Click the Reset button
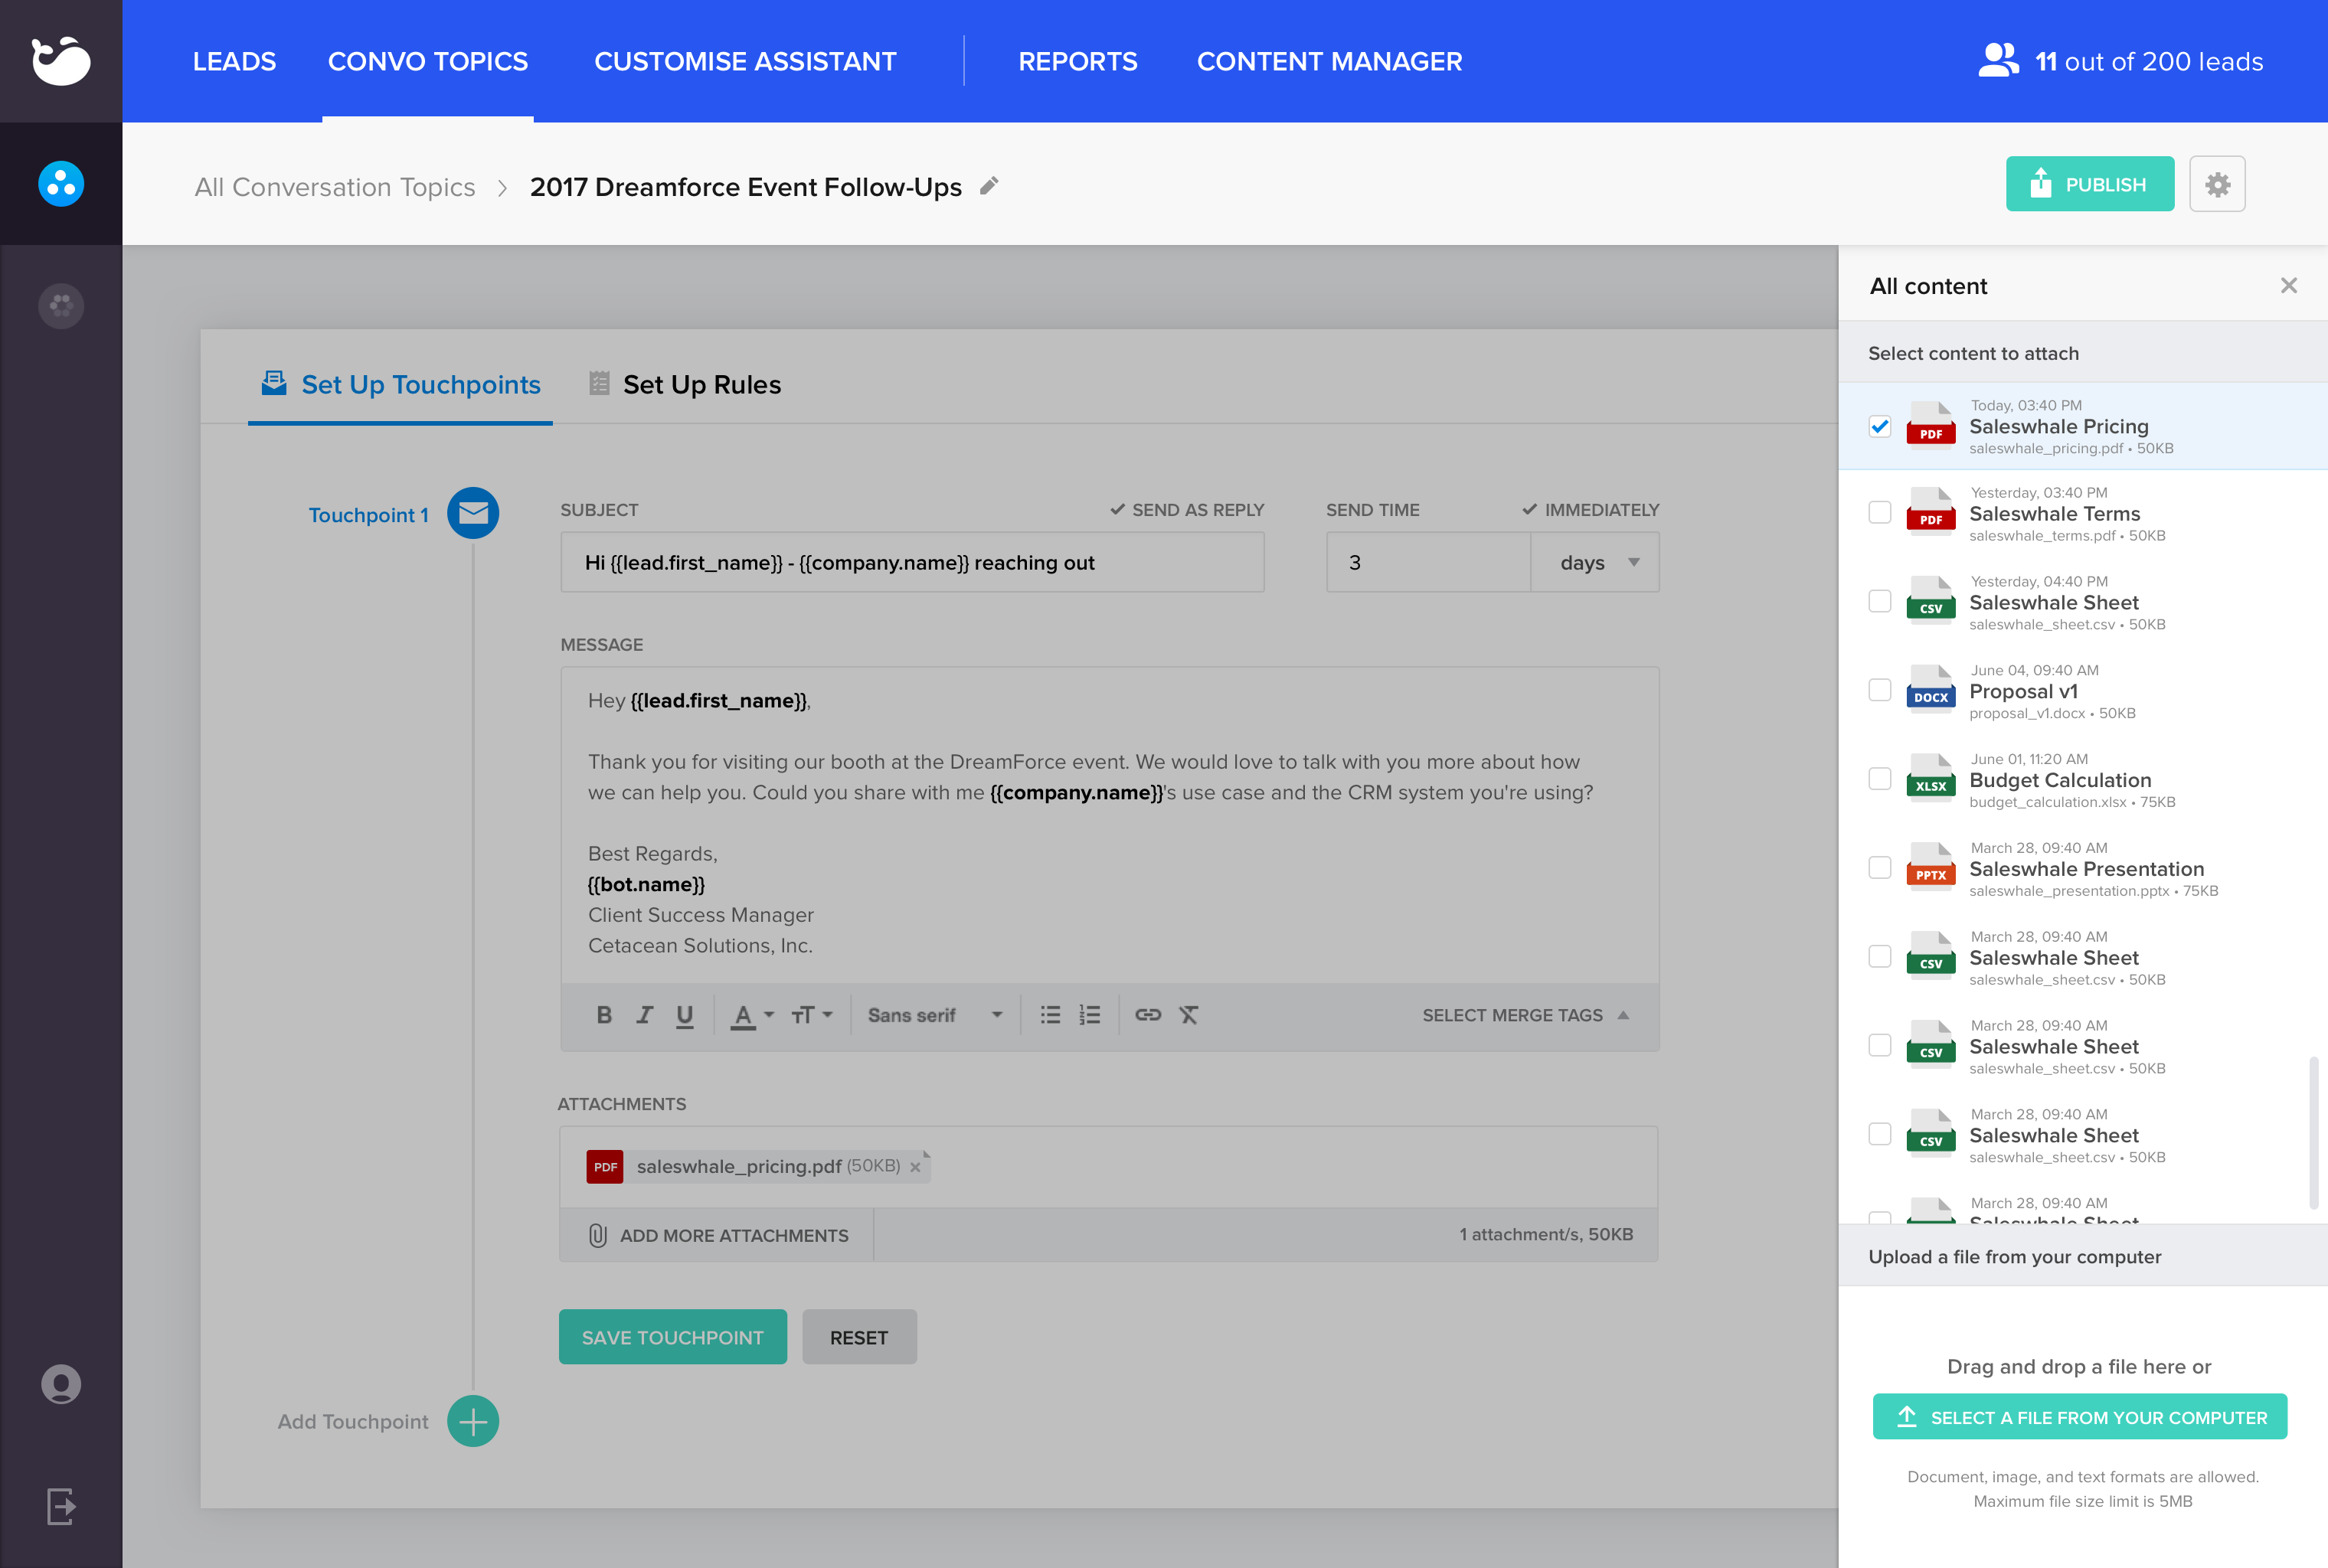 (859, 1337)
